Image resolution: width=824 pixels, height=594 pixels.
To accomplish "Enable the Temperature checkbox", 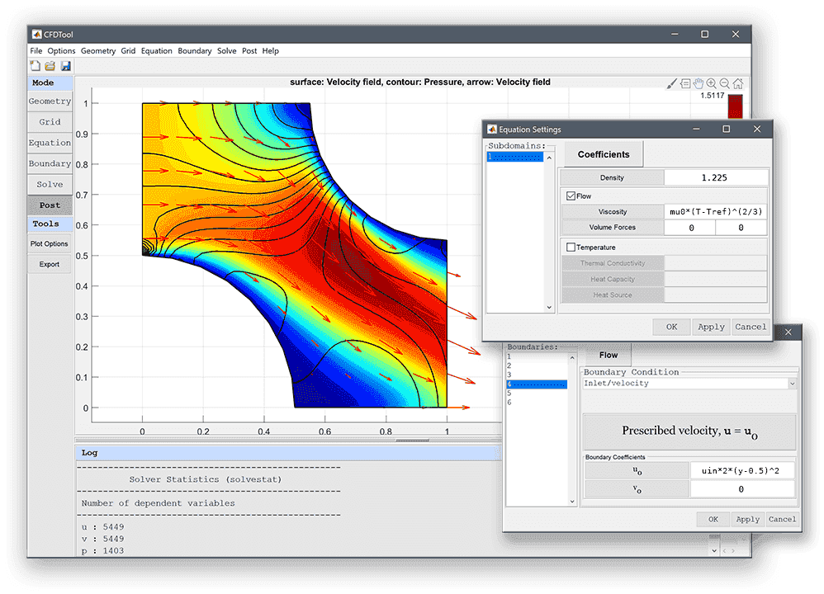I will pos(571,247).
